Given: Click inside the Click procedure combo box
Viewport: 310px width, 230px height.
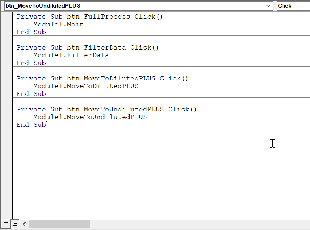Looking at the screenshot, I should click(291, 6).
